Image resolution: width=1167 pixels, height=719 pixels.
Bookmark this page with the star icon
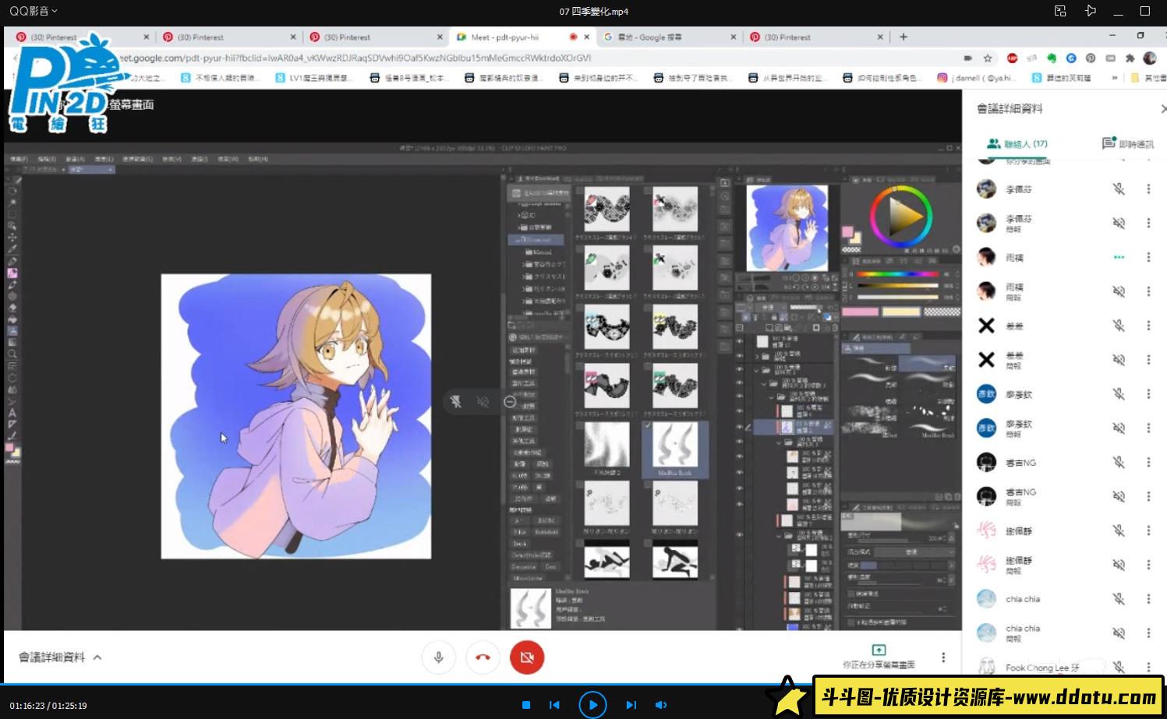coord(988,58)
